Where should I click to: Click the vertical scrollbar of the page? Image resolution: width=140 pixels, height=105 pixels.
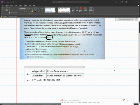[139, 51]
